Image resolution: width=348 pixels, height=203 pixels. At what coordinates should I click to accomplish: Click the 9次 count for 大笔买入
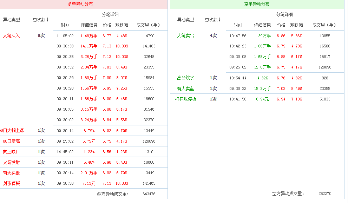tap(41, 35)
